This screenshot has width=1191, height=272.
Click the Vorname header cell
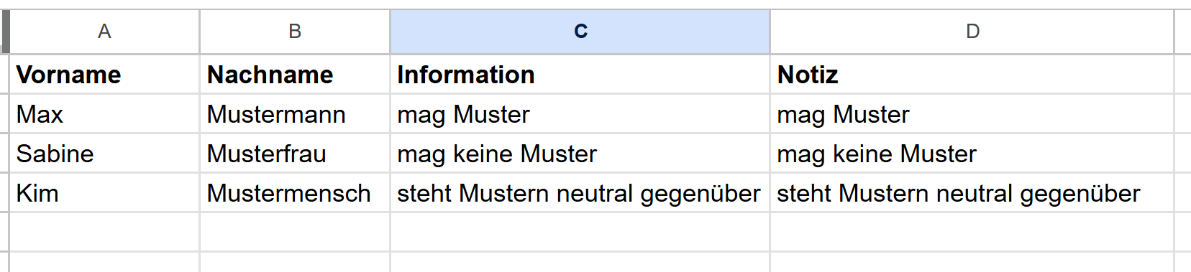104,75
